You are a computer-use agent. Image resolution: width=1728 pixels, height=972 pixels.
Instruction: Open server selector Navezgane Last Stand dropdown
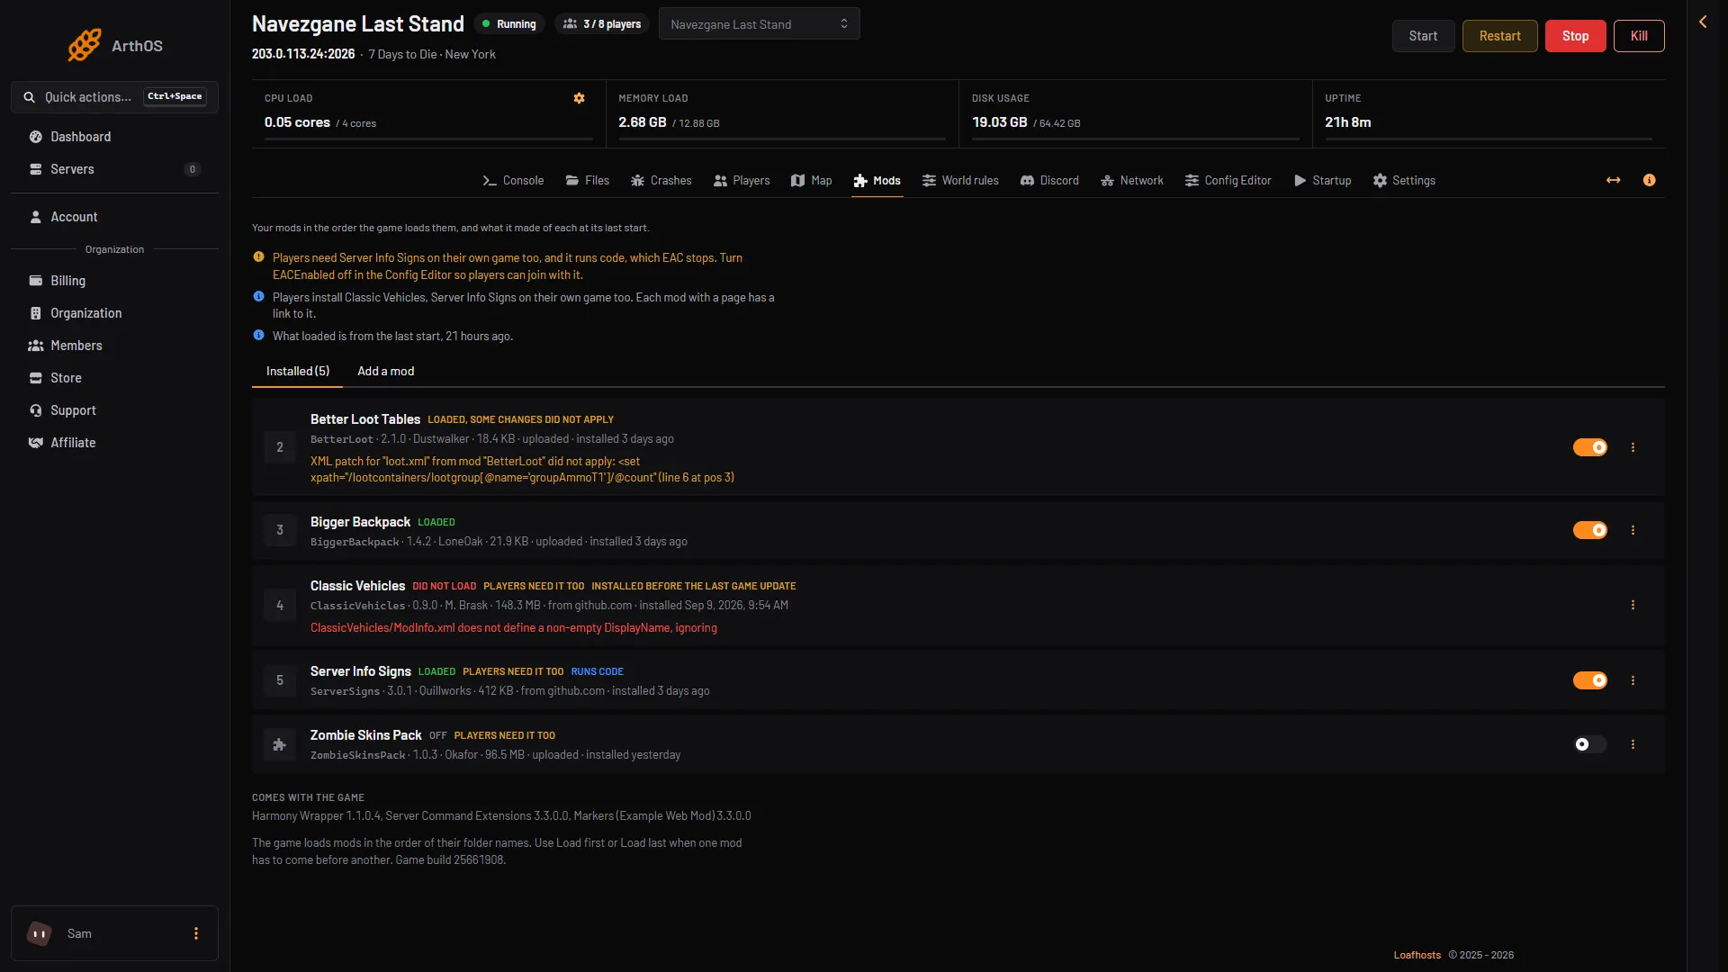[x=759, y=24]
